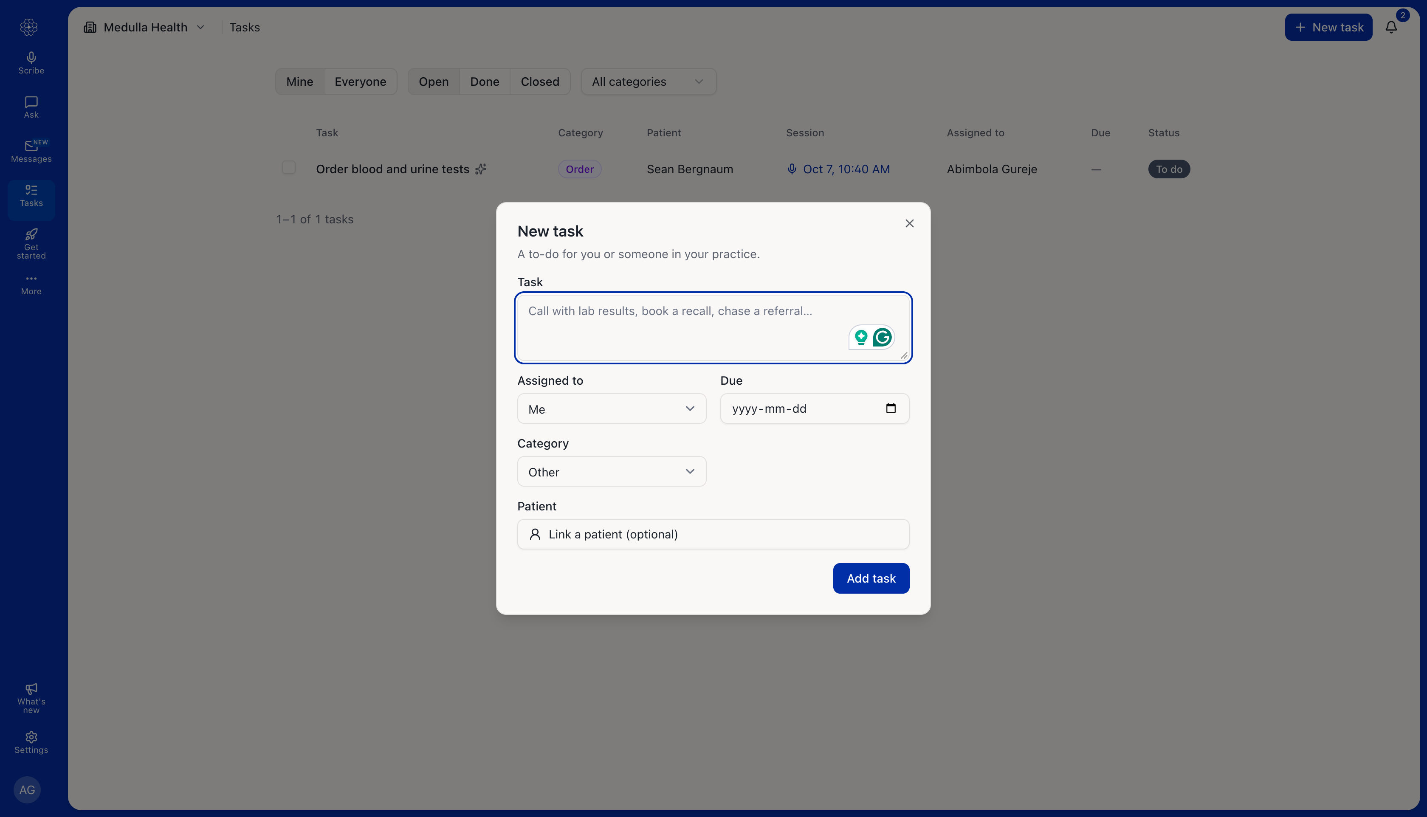Switch to the Mine filter tab

click(300, 82)
